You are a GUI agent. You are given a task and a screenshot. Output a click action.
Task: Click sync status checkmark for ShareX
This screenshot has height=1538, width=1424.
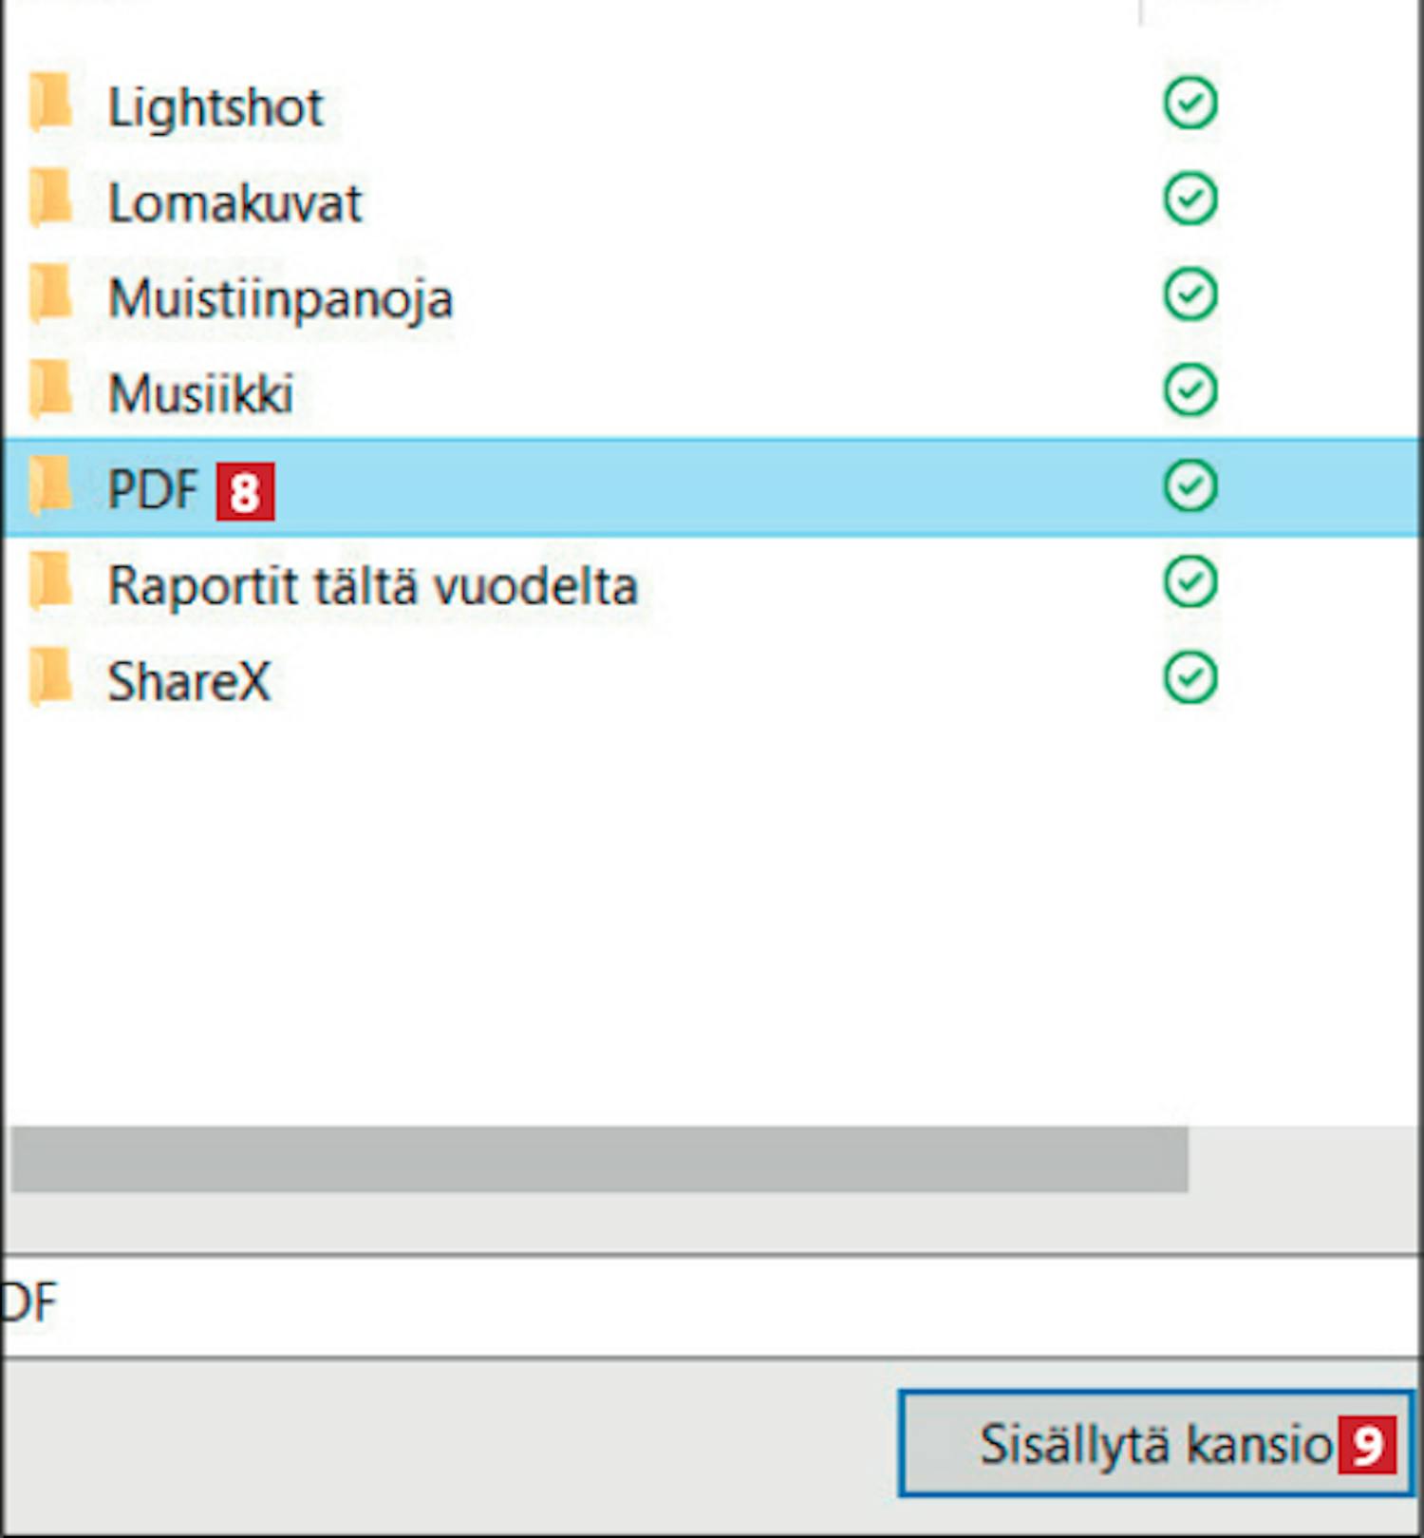point(1190,677)
